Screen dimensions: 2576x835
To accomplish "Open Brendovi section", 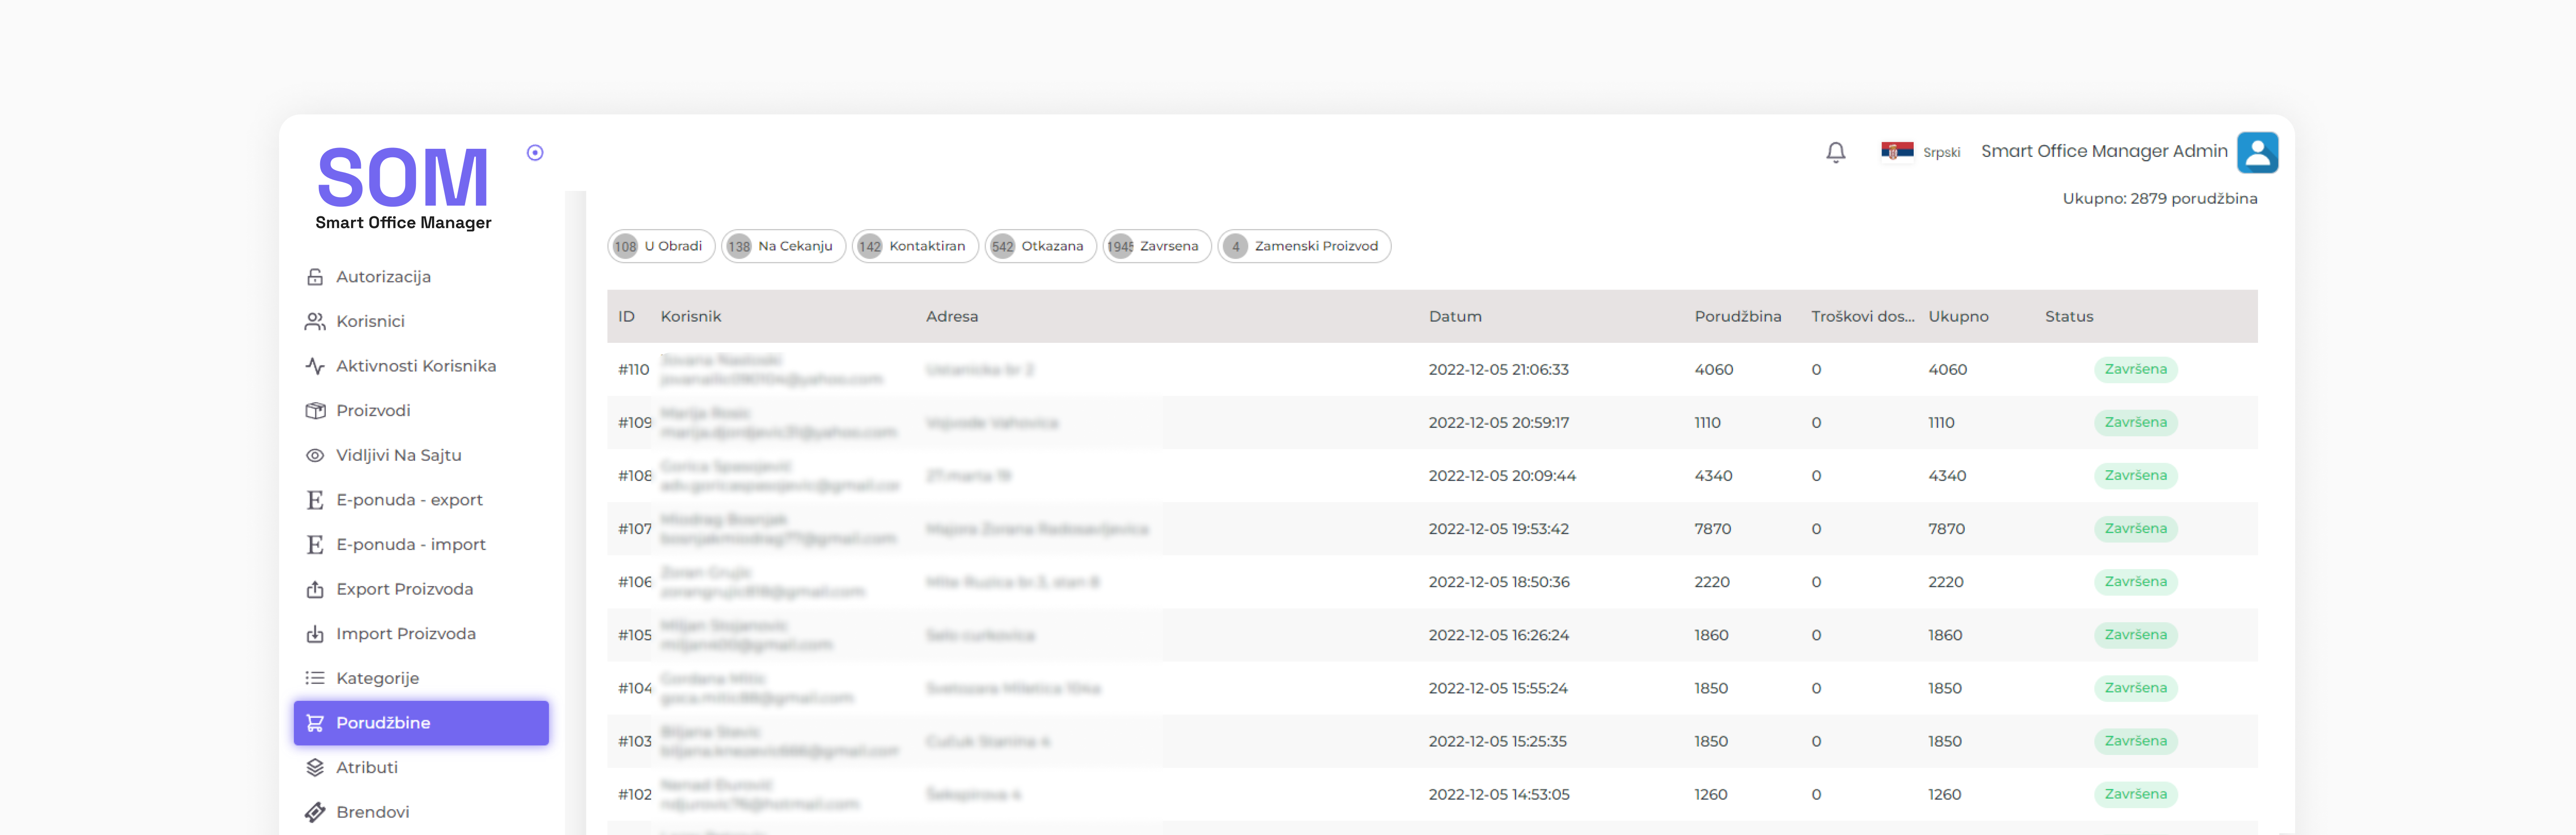I will point(421,812).
